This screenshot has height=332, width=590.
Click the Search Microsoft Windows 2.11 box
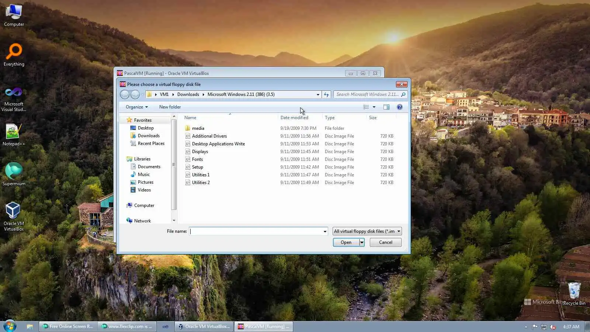tap(367, 94)
